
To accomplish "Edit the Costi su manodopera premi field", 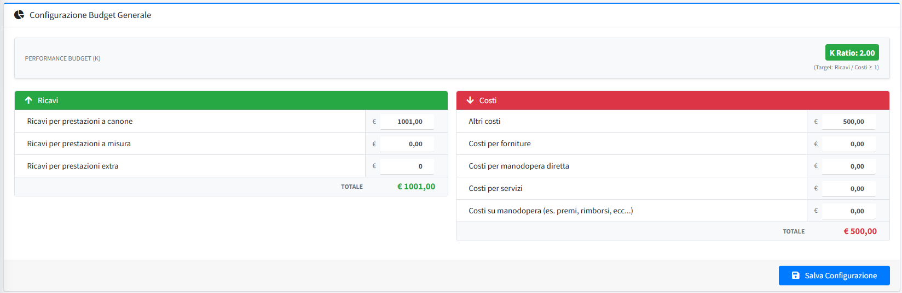I will click(849, 211).
